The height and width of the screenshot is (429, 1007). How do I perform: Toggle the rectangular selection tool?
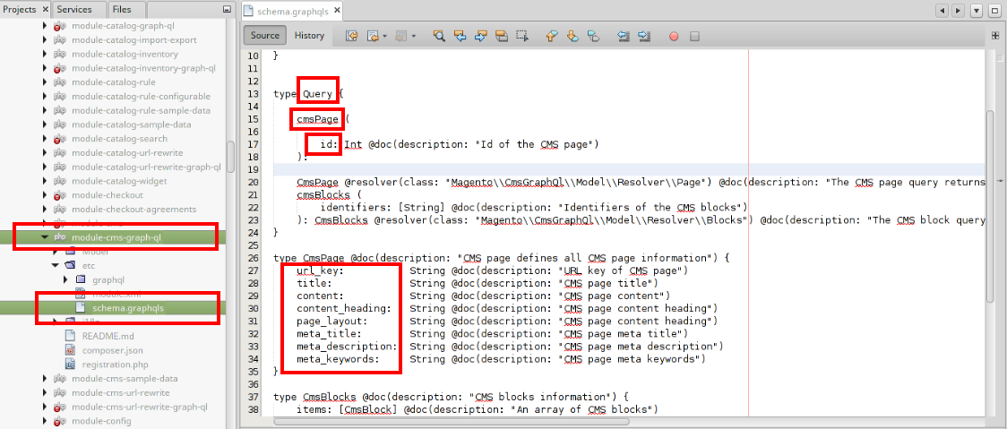coord(521,36)
